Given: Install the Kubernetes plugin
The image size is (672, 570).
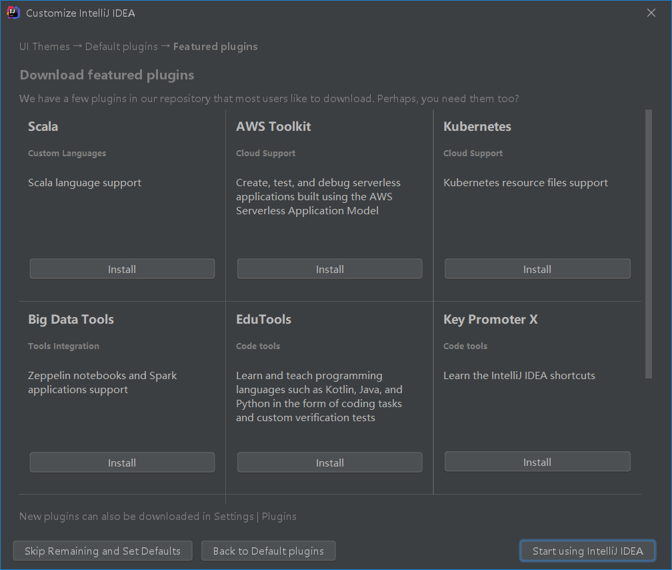Looking at the screenshot, I should (537, 269).
